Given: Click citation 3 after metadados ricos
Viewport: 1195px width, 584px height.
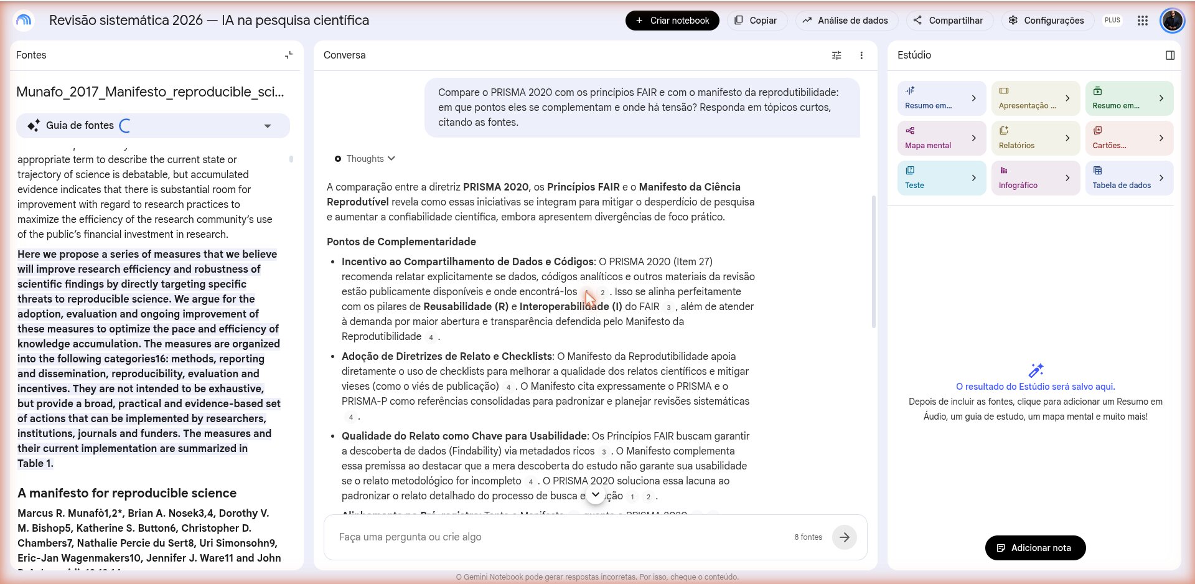Looking at the screenshot, I should [x=604, y=451].
